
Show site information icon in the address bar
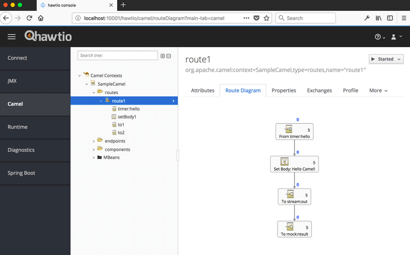78,18
